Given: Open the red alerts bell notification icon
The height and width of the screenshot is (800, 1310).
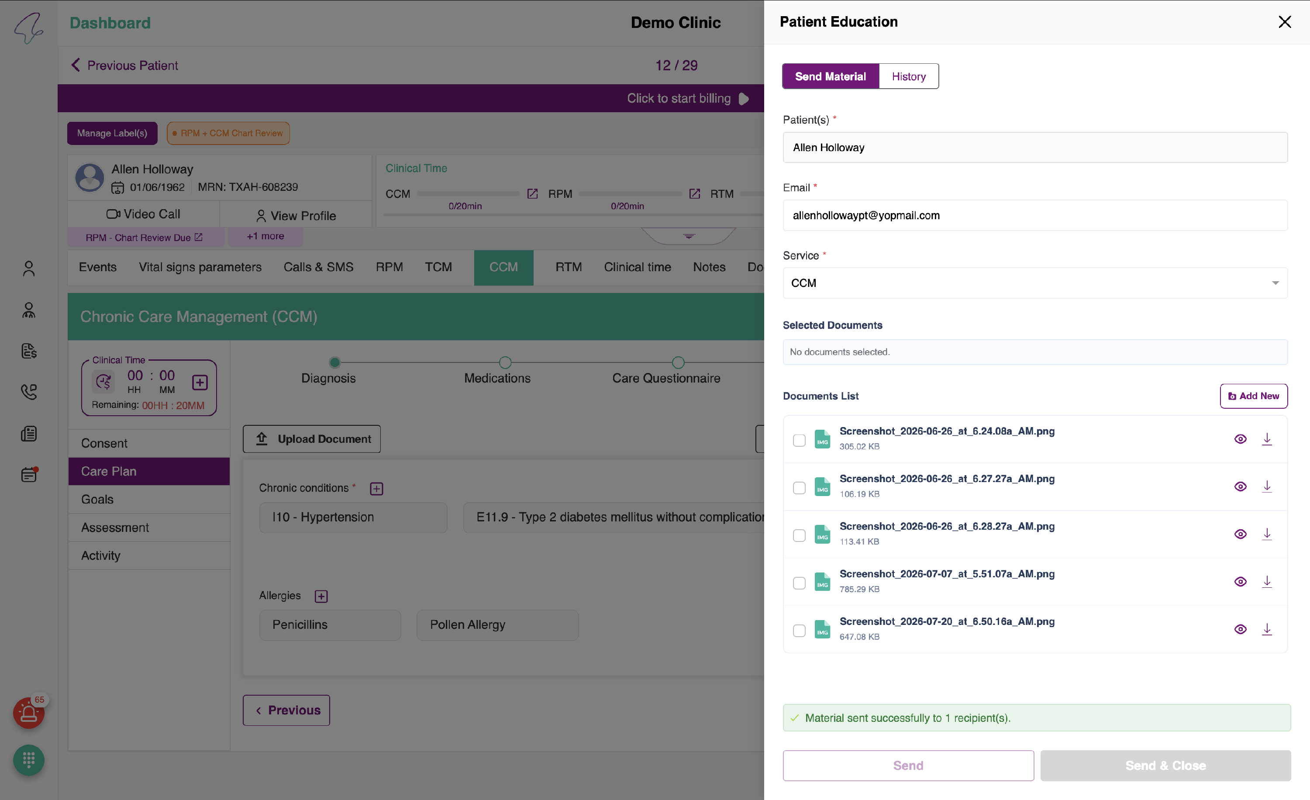Looking at the screenshot, I should pos(29,713).
